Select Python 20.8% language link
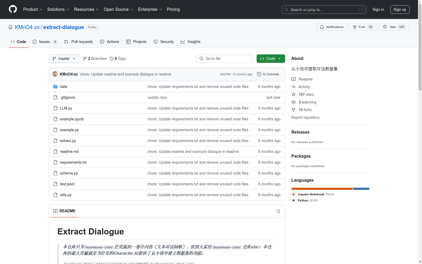 (x=305, y=200)
